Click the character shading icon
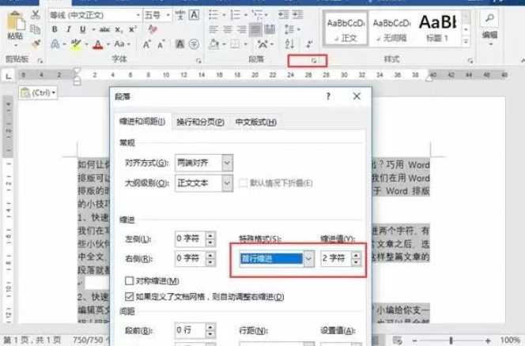The width and height of the screenshot is (525, 346). [x=179, y=43]
